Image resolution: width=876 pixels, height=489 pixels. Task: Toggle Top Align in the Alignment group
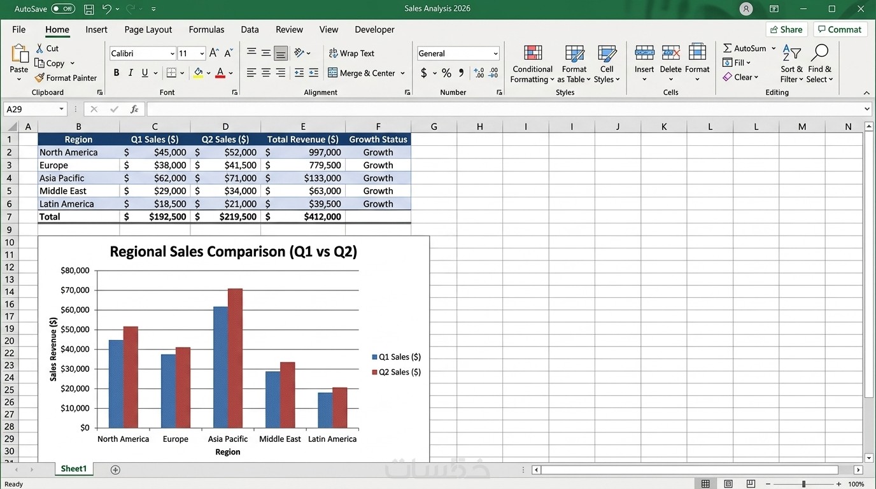(251, 53)
